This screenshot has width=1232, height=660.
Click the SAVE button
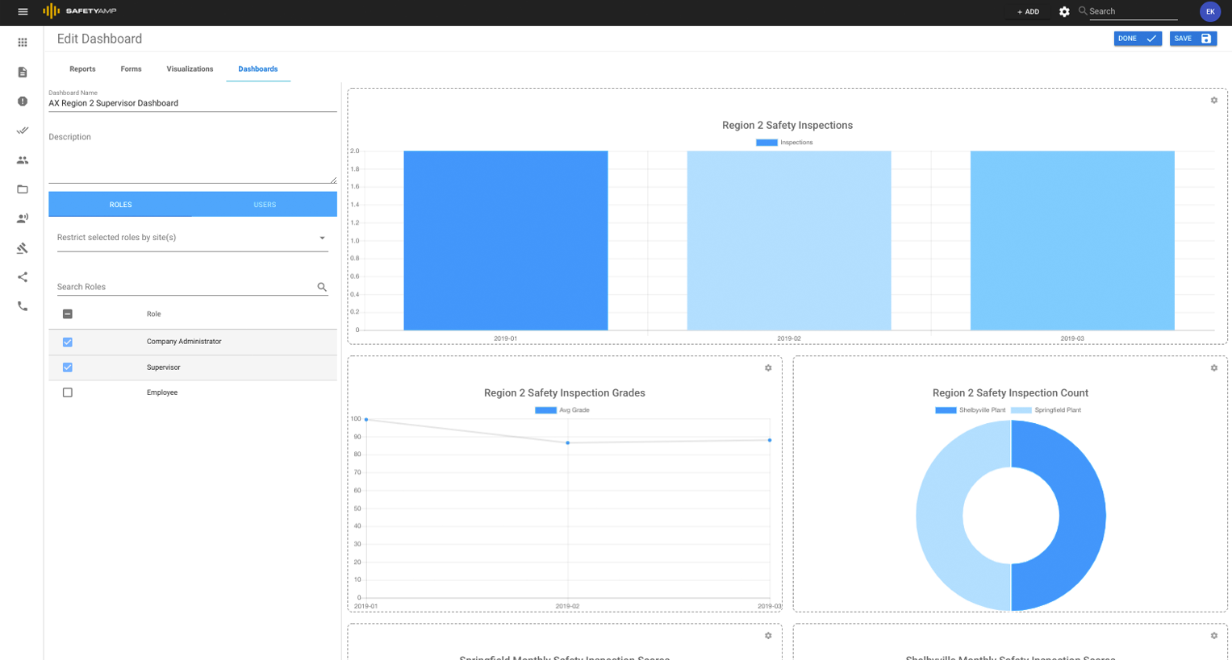click(1192, 38)
